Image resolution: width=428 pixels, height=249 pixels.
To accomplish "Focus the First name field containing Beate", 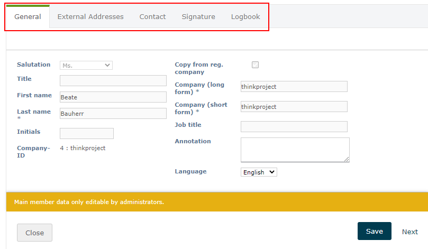I will click(113, 97).
